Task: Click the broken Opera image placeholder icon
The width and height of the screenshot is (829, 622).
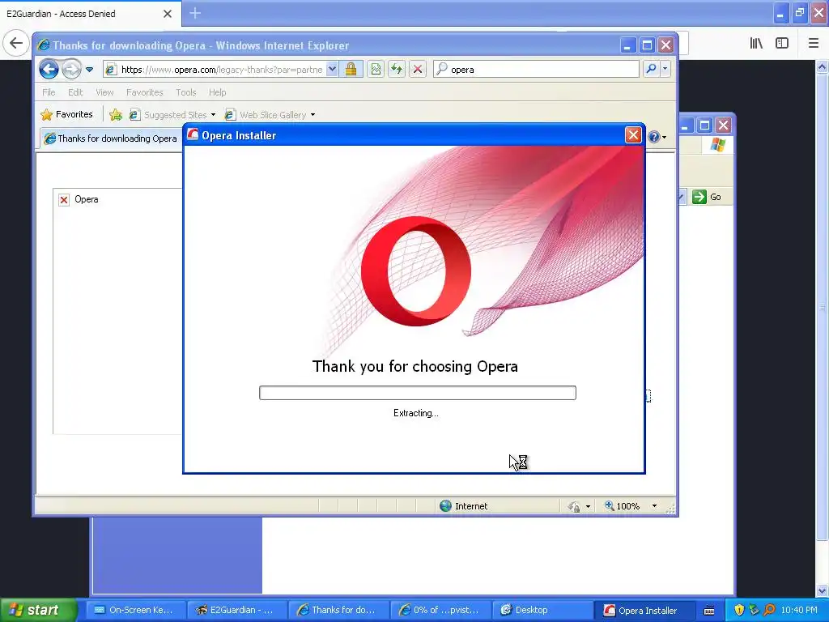Action: coord(64,199)
